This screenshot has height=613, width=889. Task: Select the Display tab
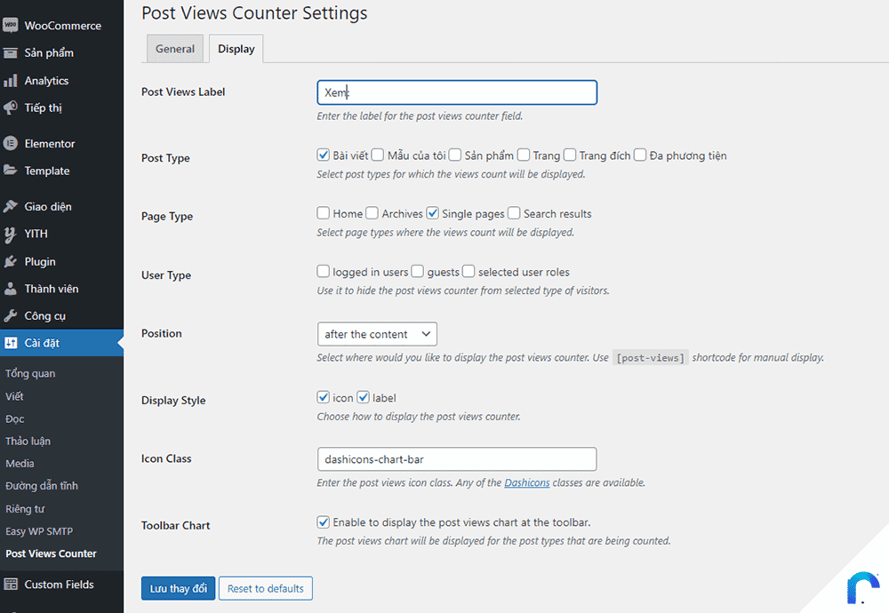click(x=236, y=49)
